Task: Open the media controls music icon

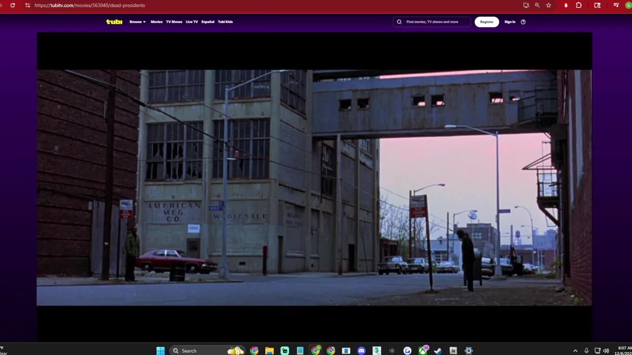Action: click(x=616, y=5)
